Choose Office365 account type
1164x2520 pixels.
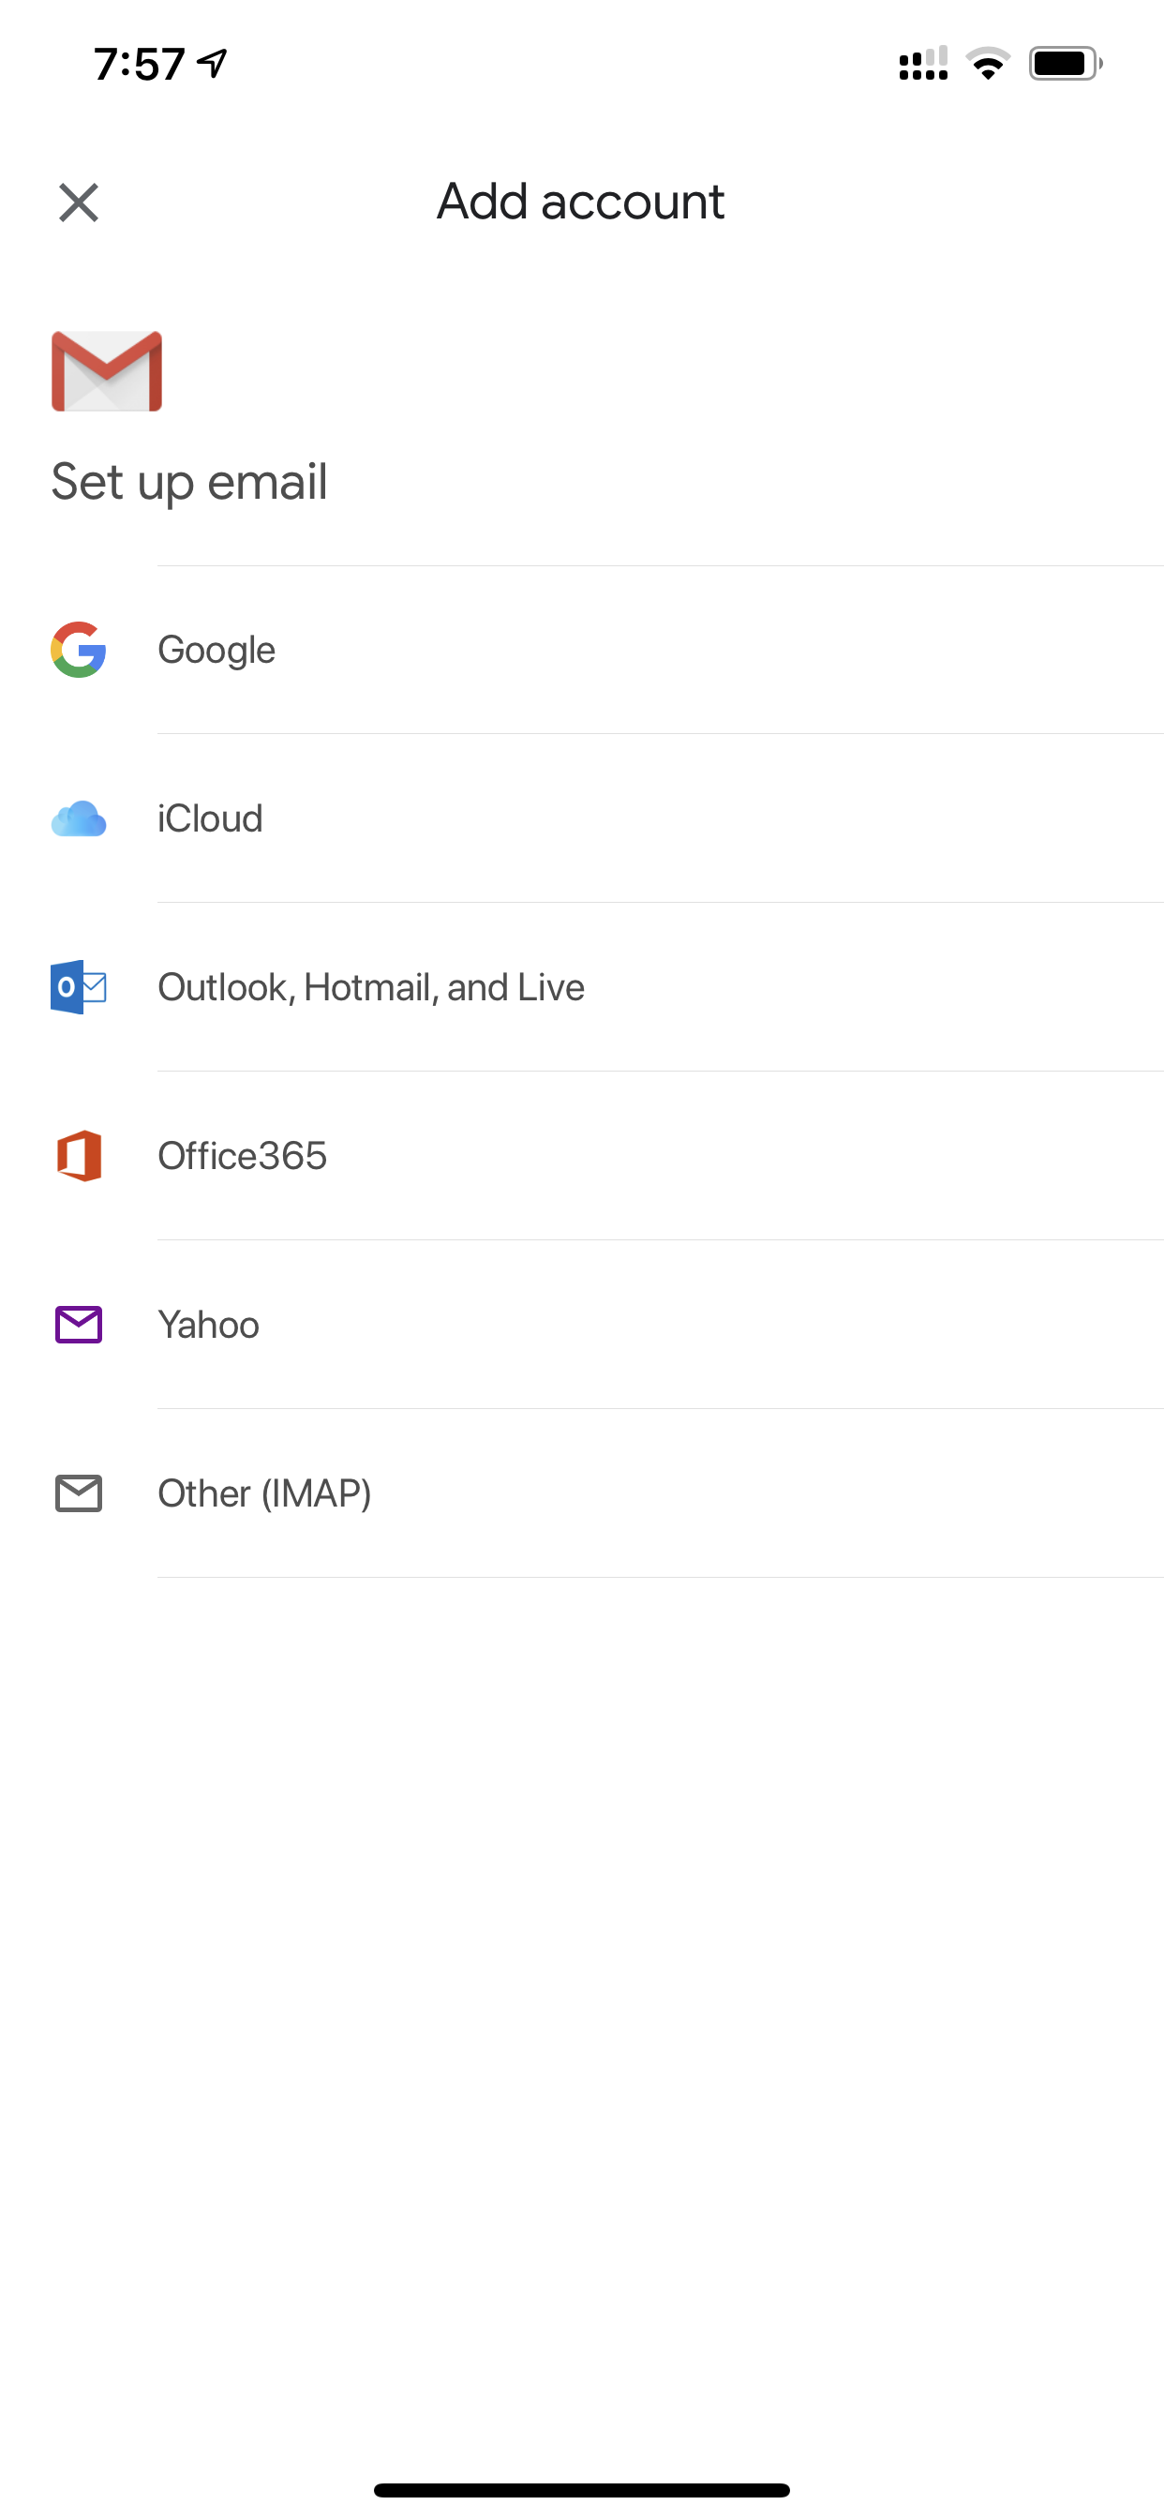[582, 1156]
